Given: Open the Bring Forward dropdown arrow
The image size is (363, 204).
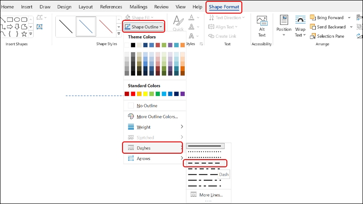Looking at the screenshot, I should point(349,18).
